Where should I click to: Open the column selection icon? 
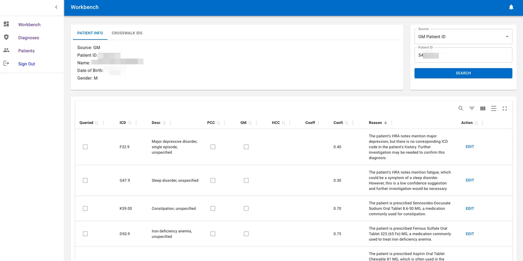(483, 108)
